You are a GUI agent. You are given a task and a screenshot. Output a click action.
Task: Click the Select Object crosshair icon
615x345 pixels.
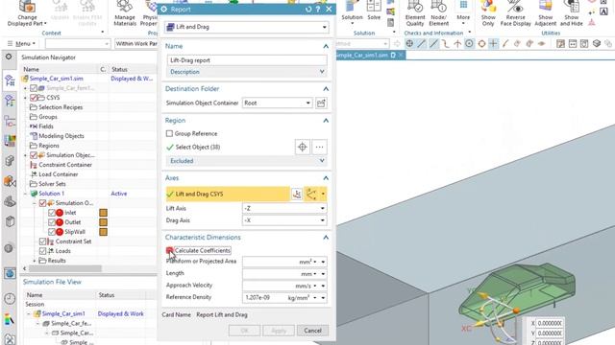click(303, 147)
